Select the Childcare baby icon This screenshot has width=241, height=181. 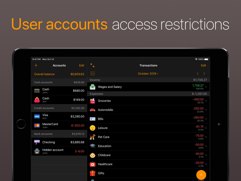pyautogui.click(x=93, y=155)
